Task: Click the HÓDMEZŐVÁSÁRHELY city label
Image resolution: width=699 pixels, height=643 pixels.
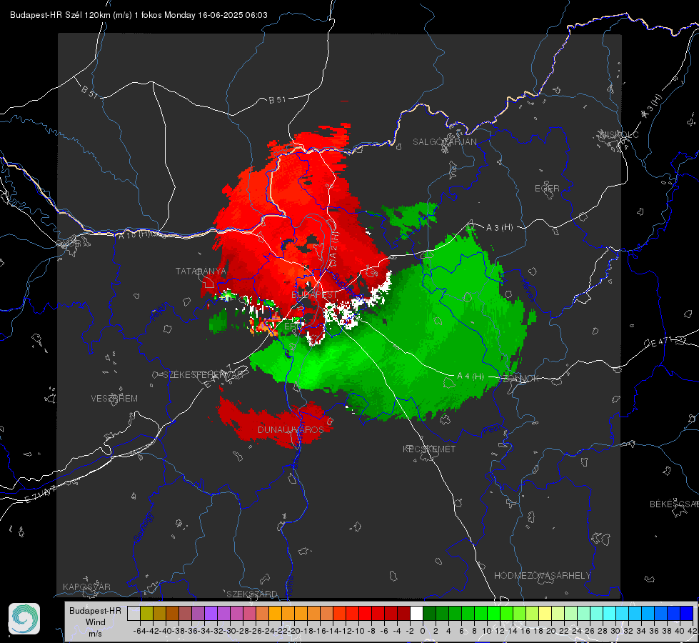Action: [542, 576]
